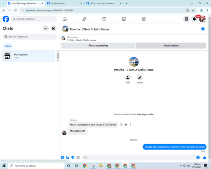Go back in browser
211x169 pixels.
pos(4,11)
